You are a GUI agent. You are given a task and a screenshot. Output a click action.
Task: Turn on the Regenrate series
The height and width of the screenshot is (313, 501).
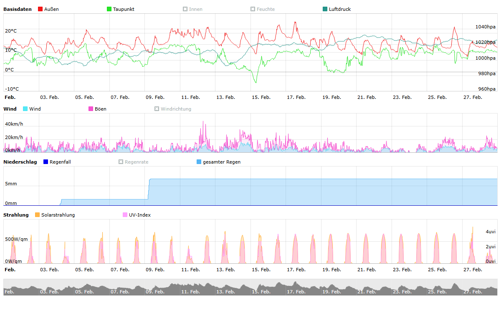(x=121, y=162)
